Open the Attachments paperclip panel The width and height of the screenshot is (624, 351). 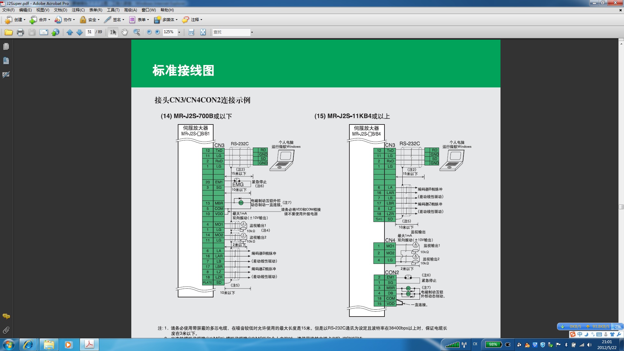click(x=6, y=330)
